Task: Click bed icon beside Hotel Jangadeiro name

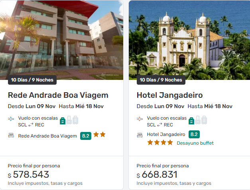Action: [x=140, y=134]
